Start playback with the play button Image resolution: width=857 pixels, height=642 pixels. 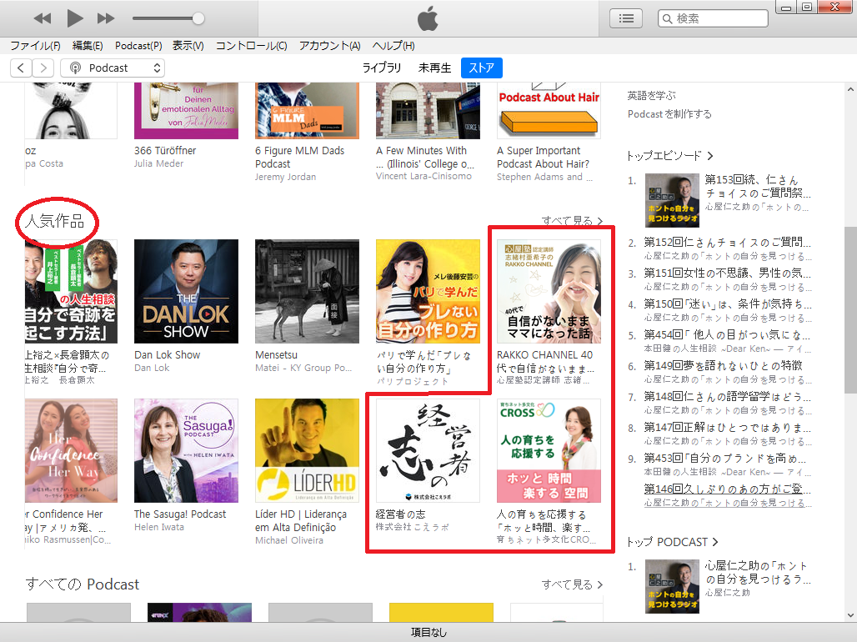coord(74,18)
